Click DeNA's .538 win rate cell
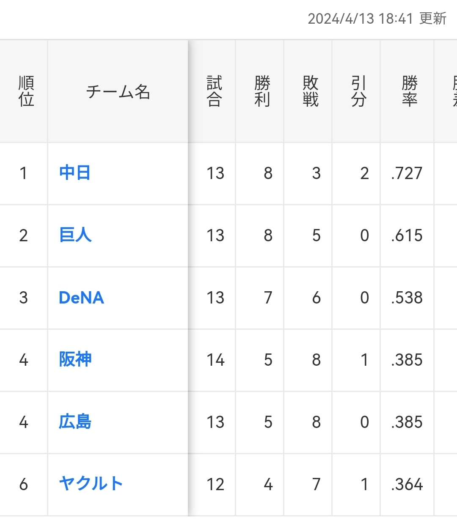The height and width of the screenshot is (527, 457). [407, 298]
